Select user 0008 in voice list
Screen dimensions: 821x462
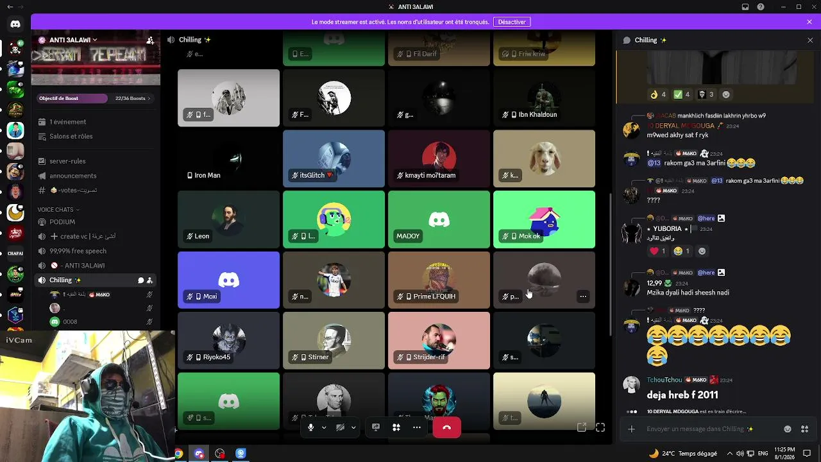(x=102, y=321)
